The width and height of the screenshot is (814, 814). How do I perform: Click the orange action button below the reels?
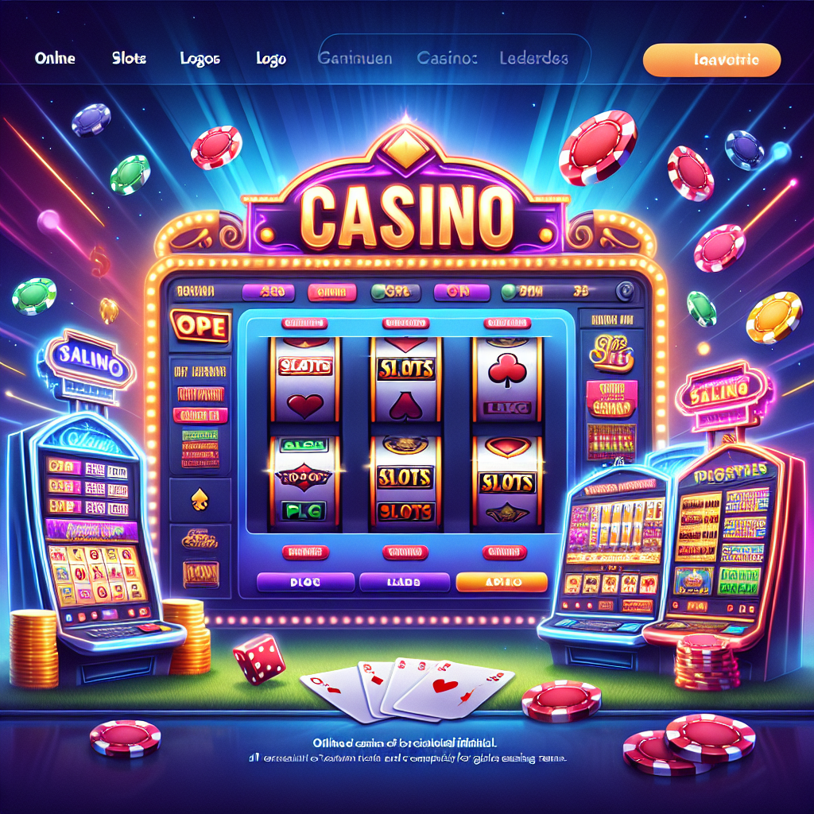[502, 582]
